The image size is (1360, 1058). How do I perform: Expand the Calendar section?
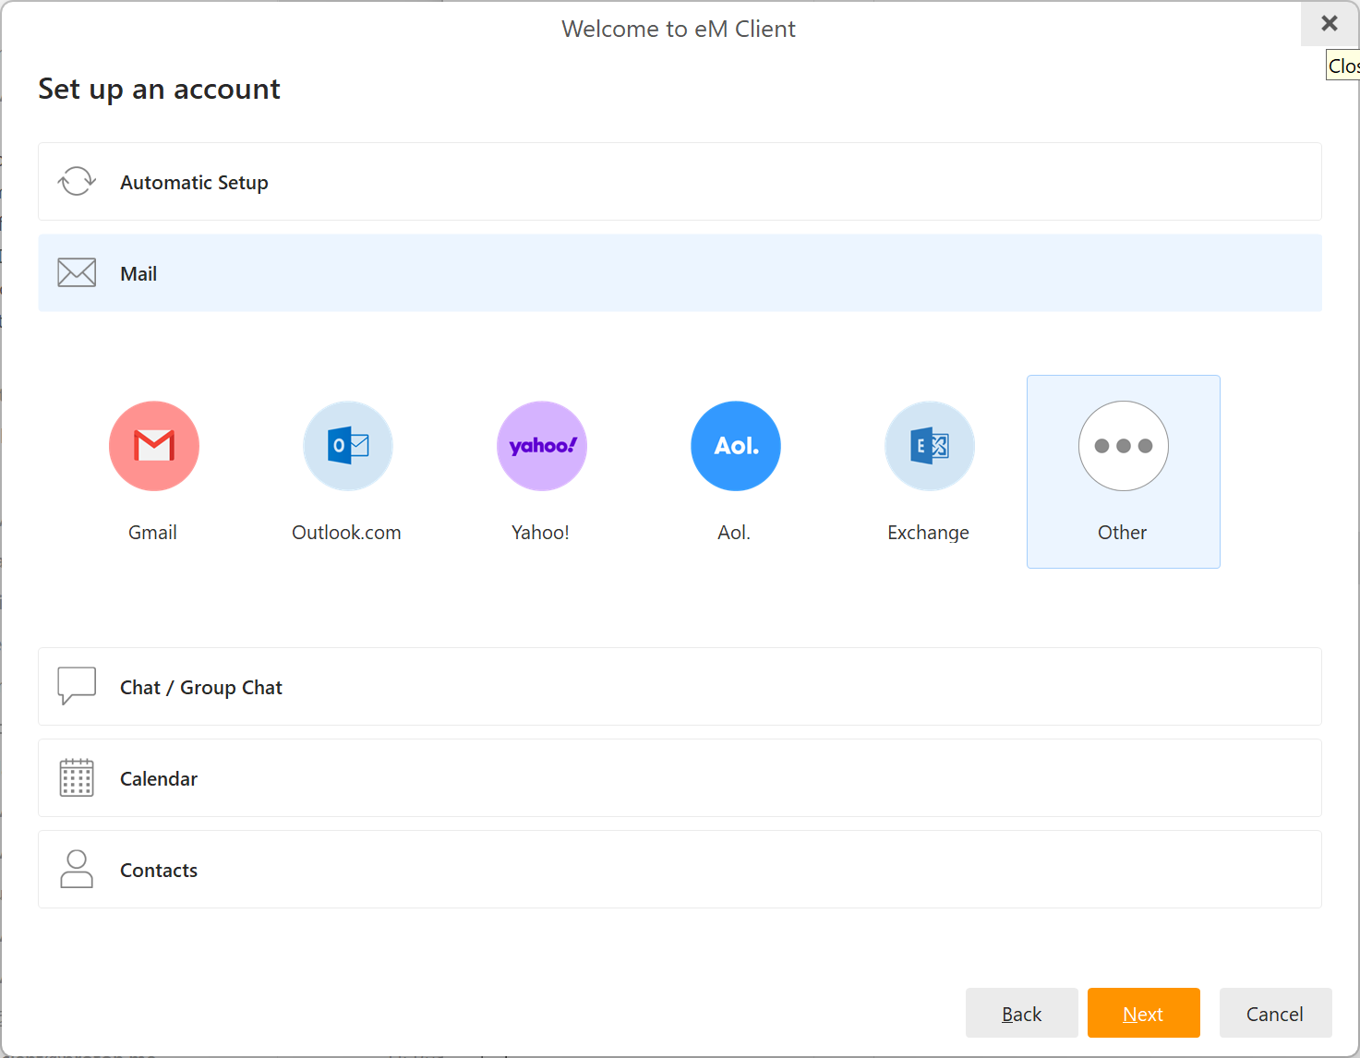[x=680, y=778]
